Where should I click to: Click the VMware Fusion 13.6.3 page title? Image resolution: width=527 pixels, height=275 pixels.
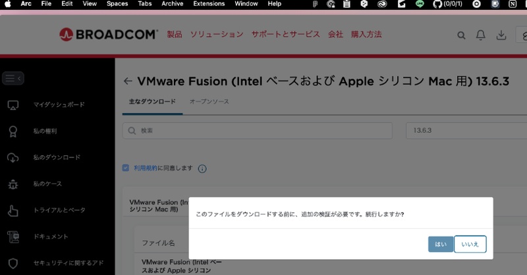[x=323, y=82]
